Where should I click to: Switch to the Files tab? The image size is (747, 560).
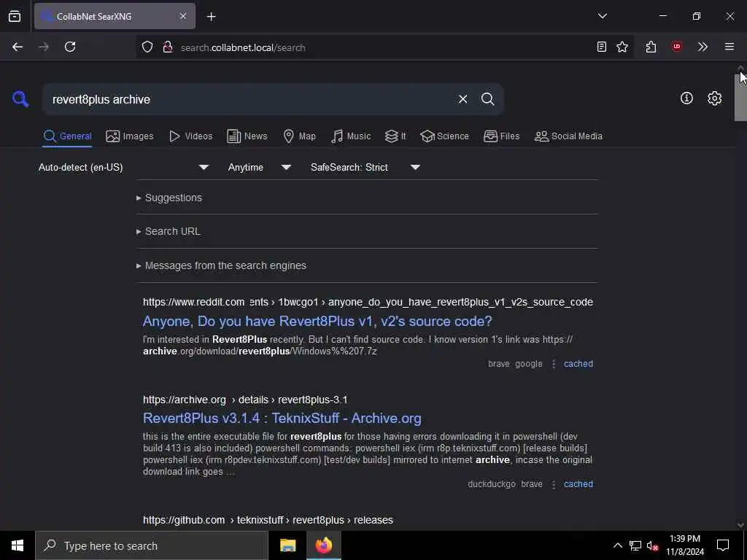501,136
